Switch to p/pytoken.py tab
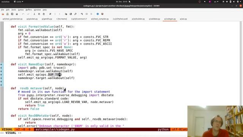The width and height of the screenshot is (243, 137). [32, 19]
